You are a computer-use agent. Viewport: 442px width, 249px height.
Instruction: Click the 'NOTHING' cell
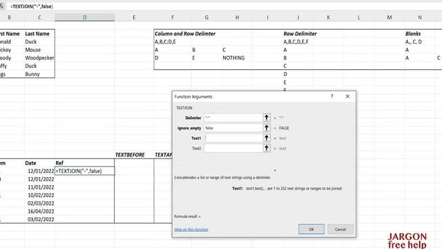[x=237, y=58]
